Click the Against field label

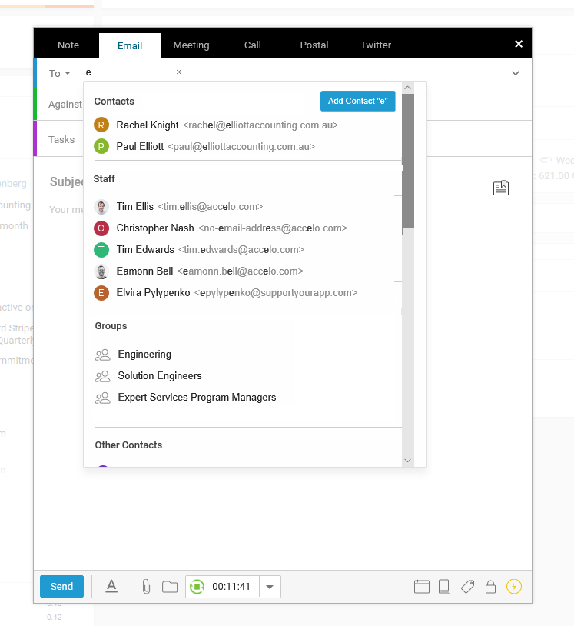click(65, 105)
